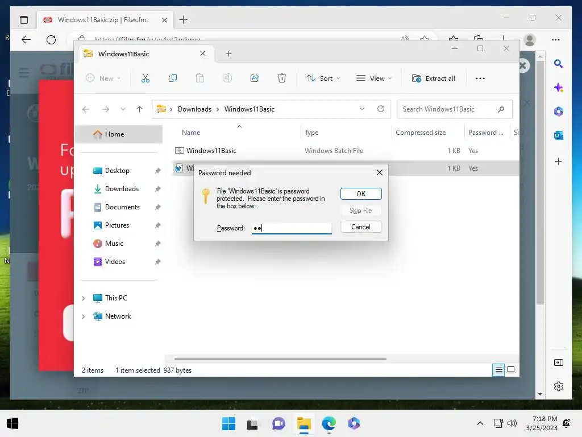Click Windows11Basic in the address breadcrumb

pyautogui.click(x=250, y=109)
